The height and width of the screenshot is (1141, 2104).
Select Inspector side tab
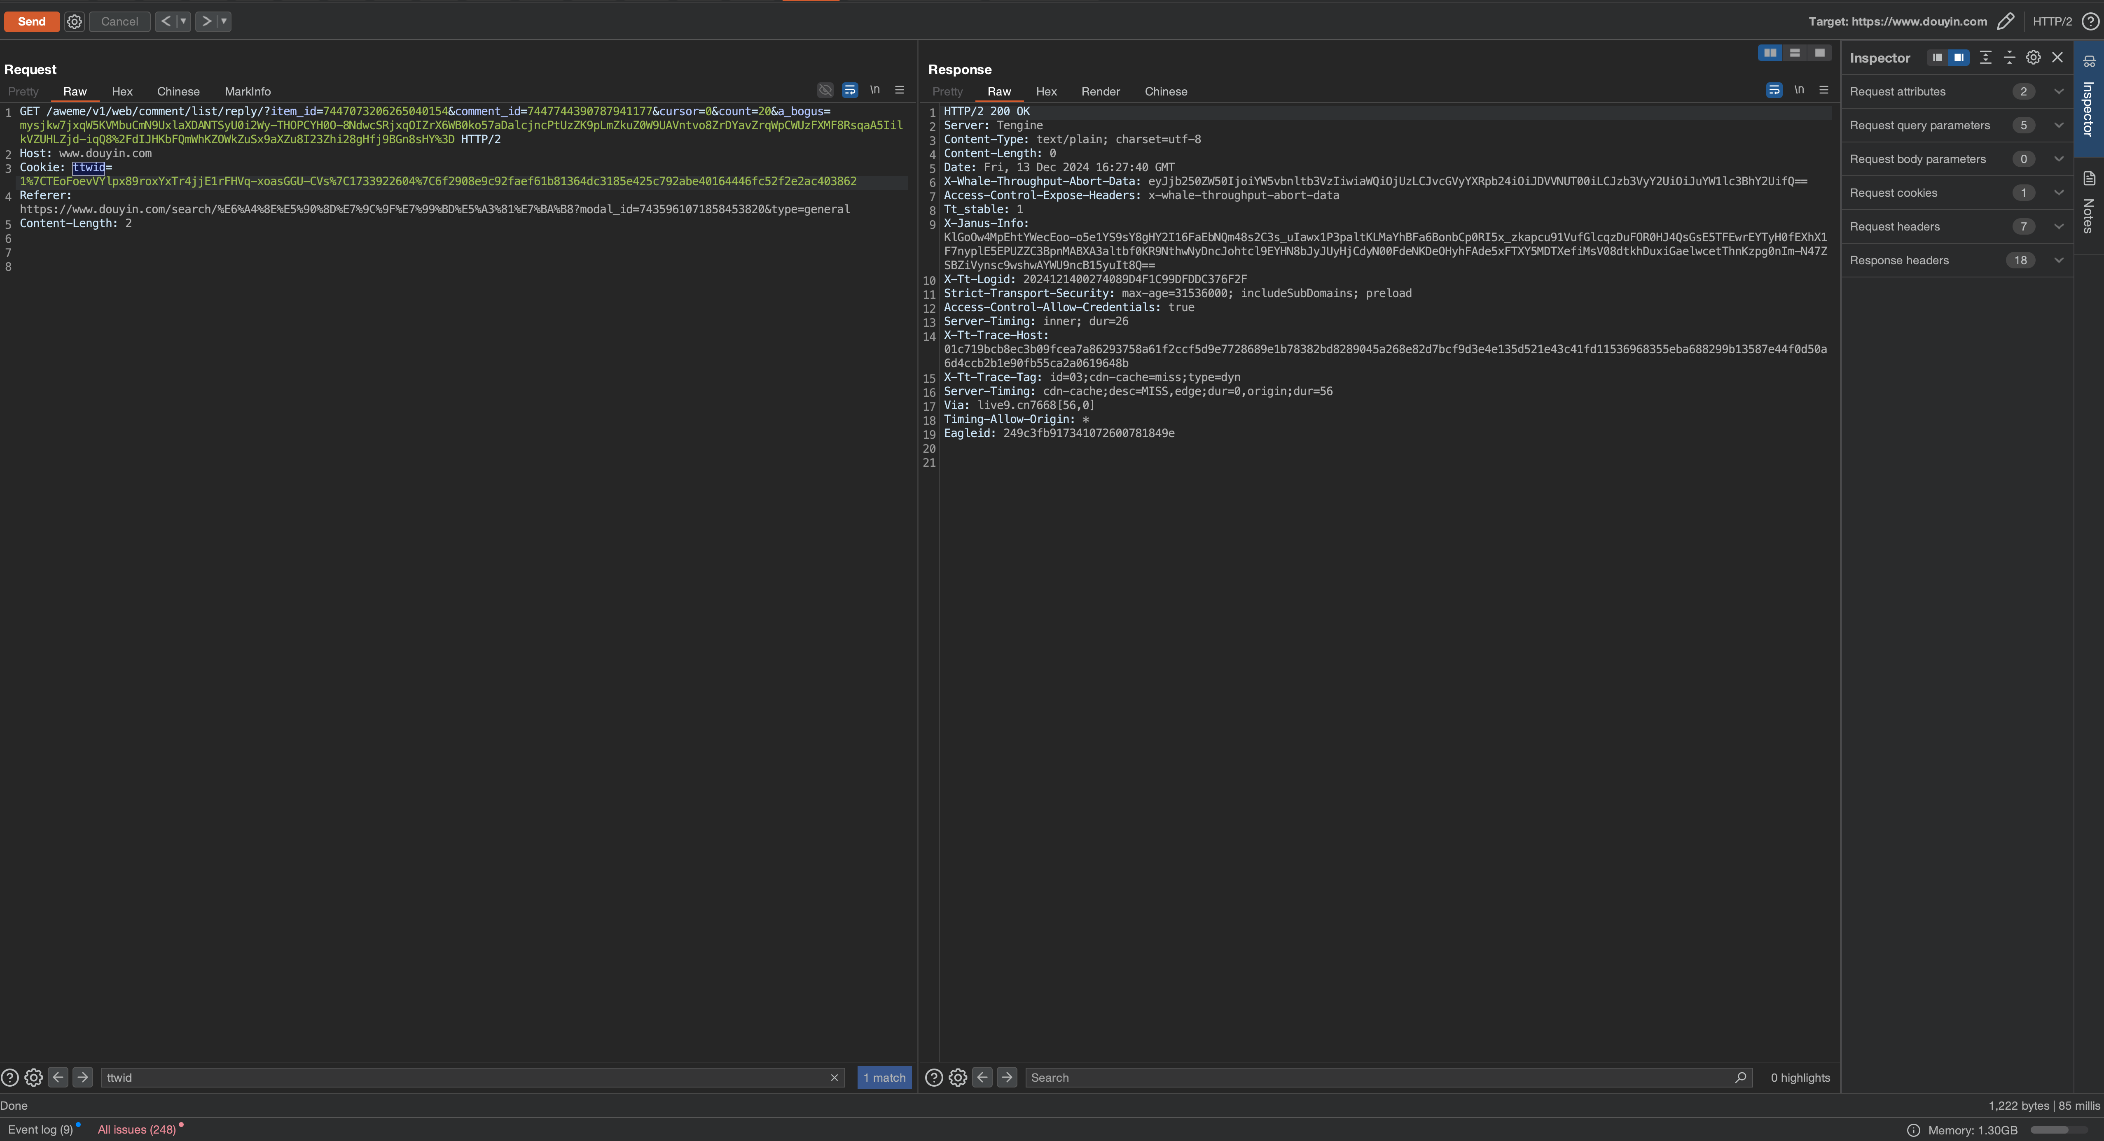tap(2088, 98)
